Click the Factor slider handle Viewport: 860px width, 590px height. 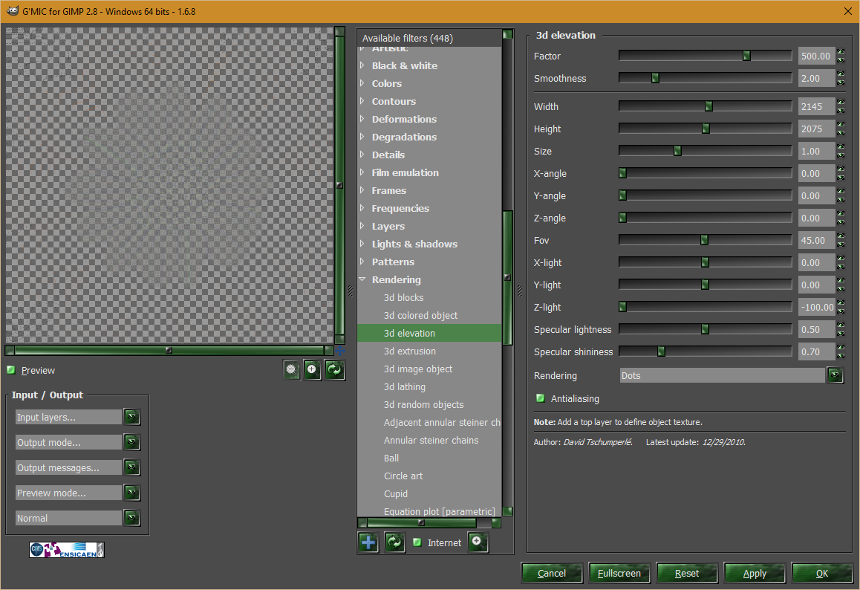pos(746,56)
